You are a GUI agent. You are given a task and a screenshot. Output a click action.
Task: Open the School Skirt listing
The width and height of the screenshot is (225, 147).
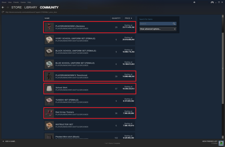coord(90,89)
